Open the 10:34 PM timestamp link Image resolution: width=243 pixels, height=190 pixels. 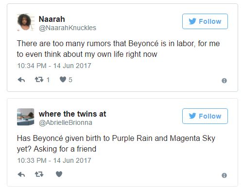click(x=54, y=66)
